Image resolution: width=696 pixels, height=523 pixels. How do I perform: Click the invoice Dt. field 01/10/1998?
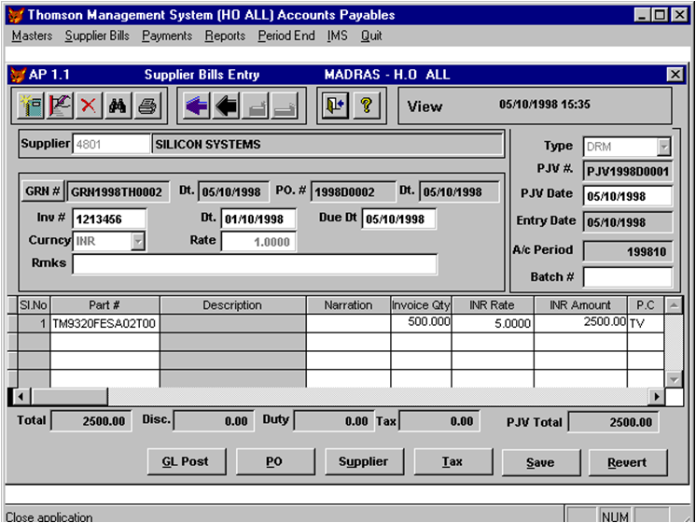[x=258, y=219]
